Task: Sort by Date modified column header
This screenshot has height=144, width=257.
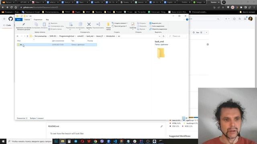Action: click(58, 41)
